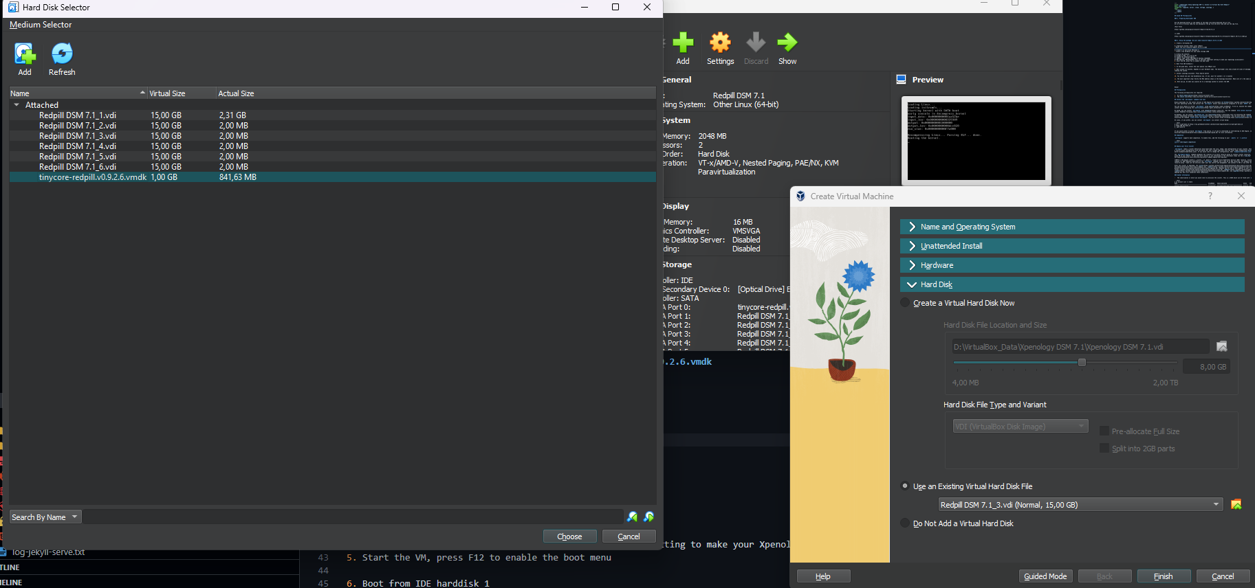Click the Storage section heading in Manager

(677, 264)
